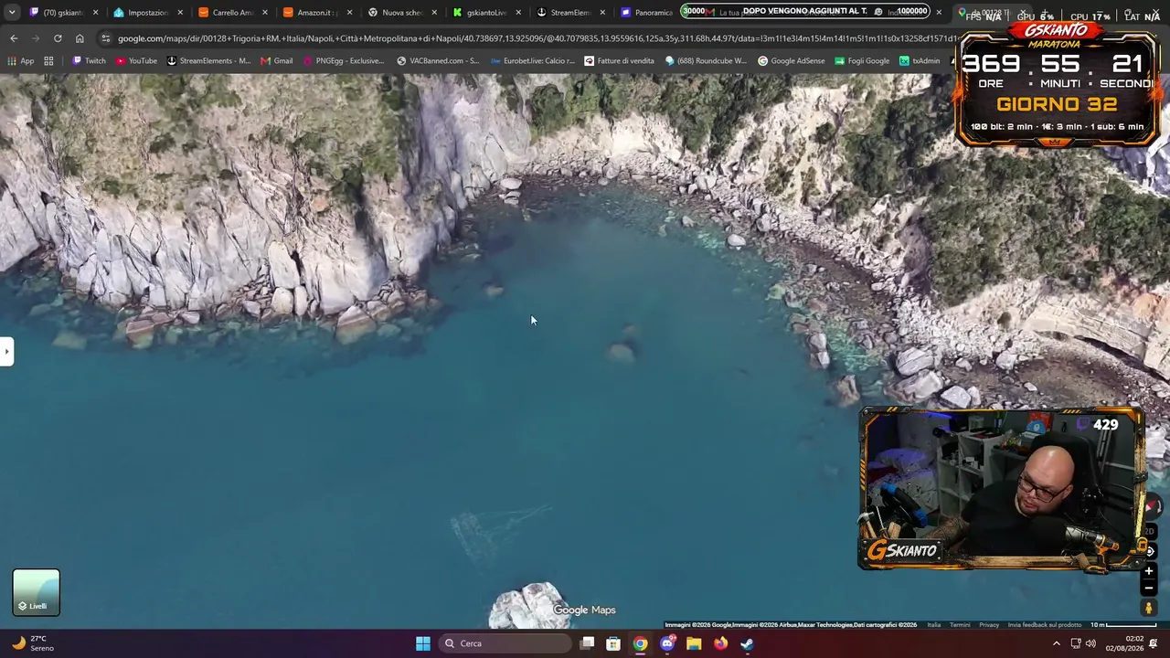Open the Livelli map layers thumbnail
Screen dimensions: 1170x658
[37, 592]
